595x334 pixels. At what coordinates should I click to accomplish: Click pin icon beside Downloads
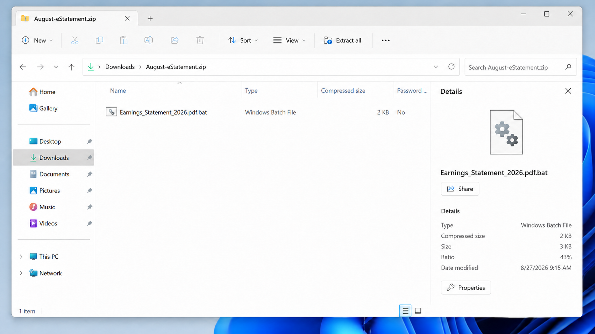(x=90, y=158)
